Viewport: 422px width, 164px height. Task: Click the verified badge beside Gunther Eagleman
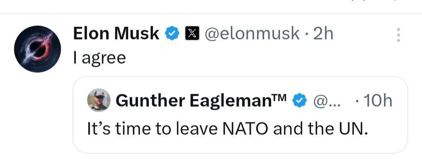tap(300, 101)
